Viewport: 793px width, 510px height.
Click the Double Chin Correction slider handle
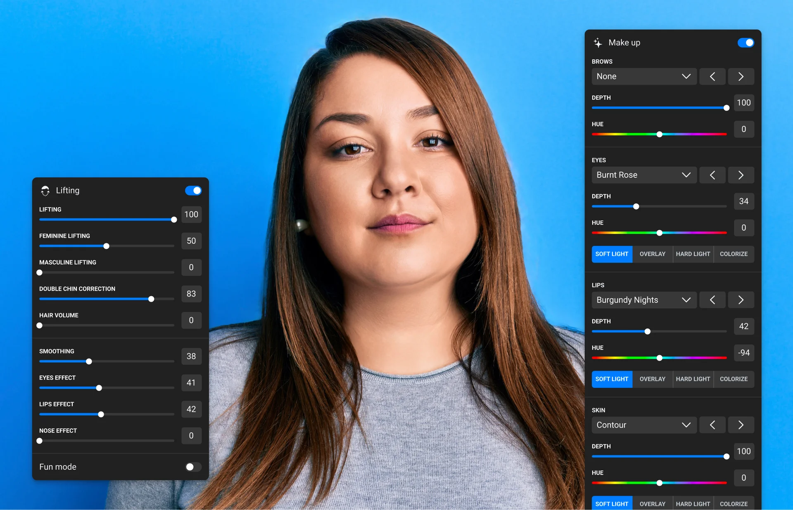pyautogui.click(x=151, y=299)
